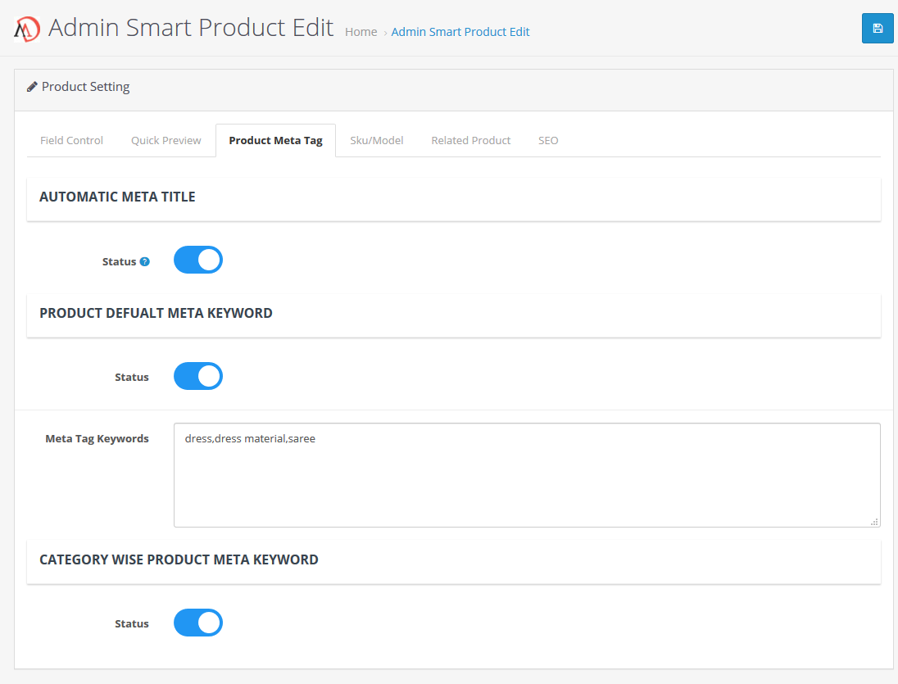Screen dimensions: 898x684
Task: Click the CATEGORY WISE PRODUCT META KEYWORD heading
Action: pos(179,559)
